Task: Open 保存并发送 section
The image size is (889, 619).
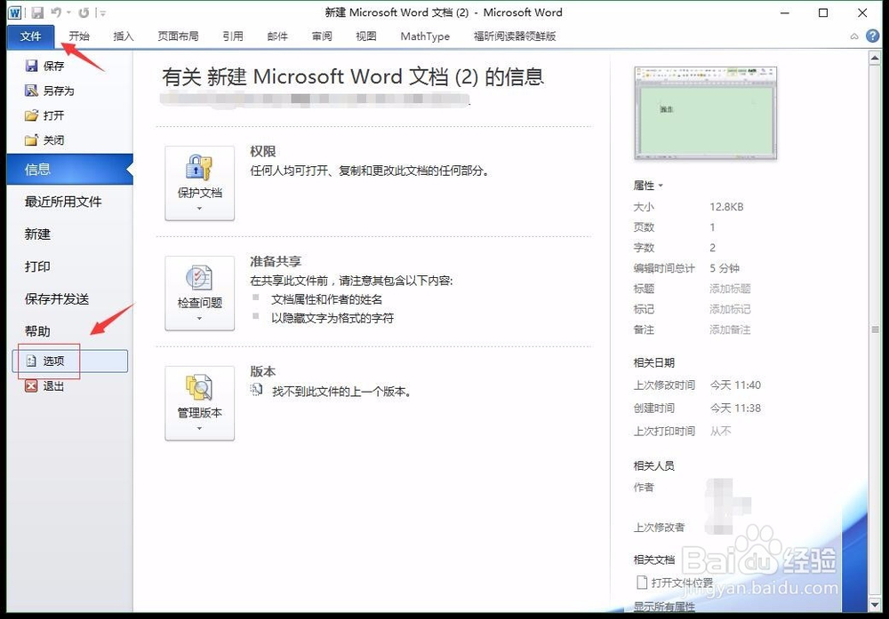Action: [x=57, y=298]
